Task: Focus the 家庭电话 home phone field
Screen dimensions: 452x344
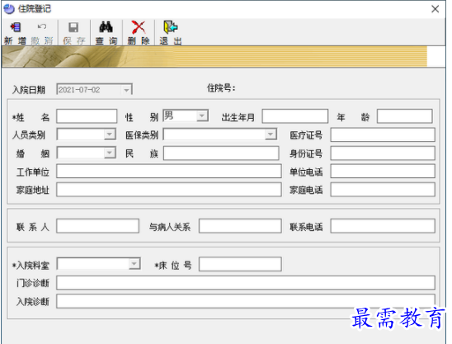Action: click(x=383, y=190)
